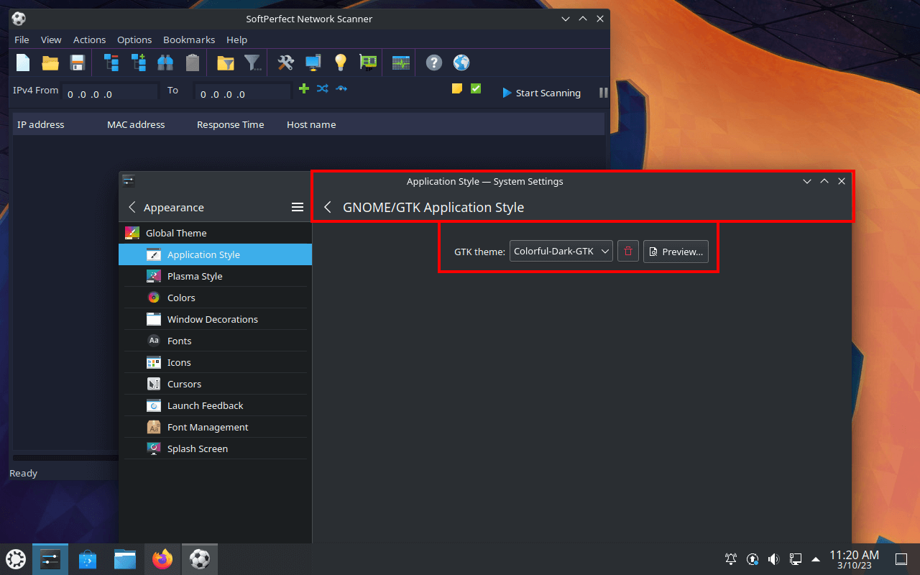Viewport: 920px width, 575px height.
Task: Select Font Management in the sidebar
Action: point(215,427)
